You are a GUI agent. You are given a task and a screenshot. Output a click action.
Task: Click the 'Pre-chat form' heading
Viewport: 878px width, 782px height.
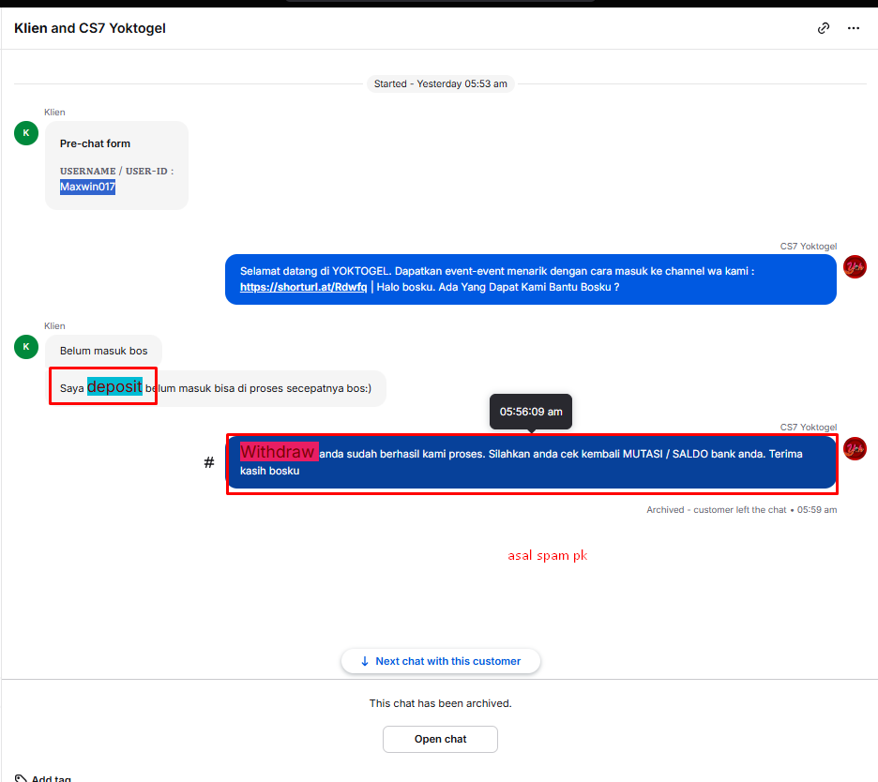(x=95, y=143)
